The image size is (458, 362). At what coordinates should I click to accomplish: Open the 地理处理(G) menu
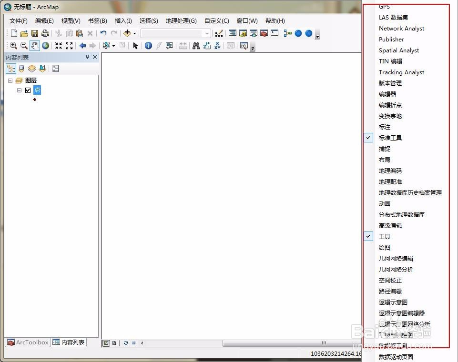(181, 21)
